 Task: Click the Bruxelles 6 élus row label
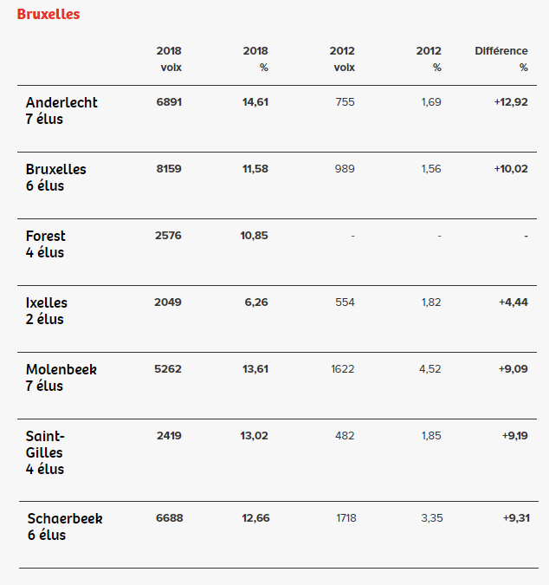pos(56,178)
